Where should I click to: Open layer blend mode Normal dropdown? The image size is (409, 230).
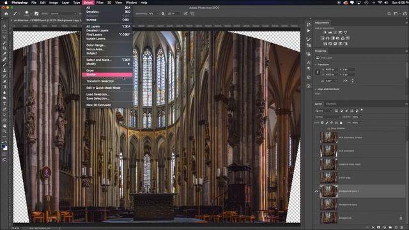(327, 116)
